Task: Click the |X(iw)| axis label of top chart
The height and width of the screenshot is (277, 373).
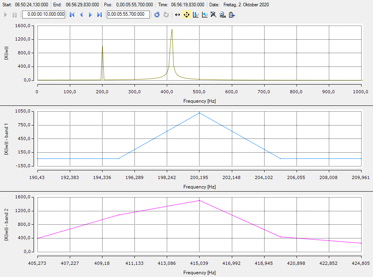Action: pos(6,53)
